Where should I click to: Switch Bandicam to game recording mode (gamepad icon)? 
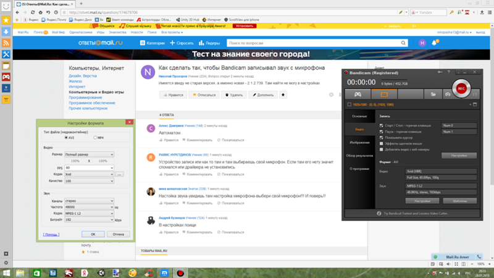pyautogui.click(x=358, y=95)
